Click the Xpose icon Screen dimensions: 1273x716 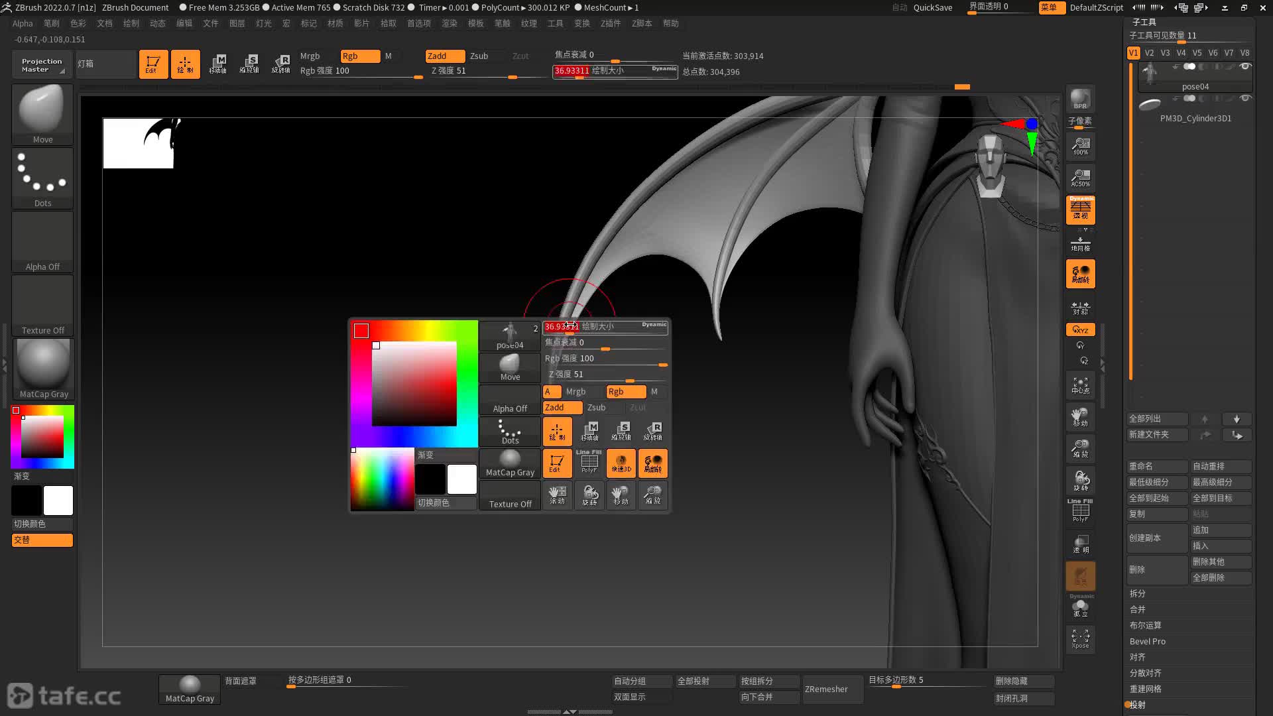point(1080,638)
